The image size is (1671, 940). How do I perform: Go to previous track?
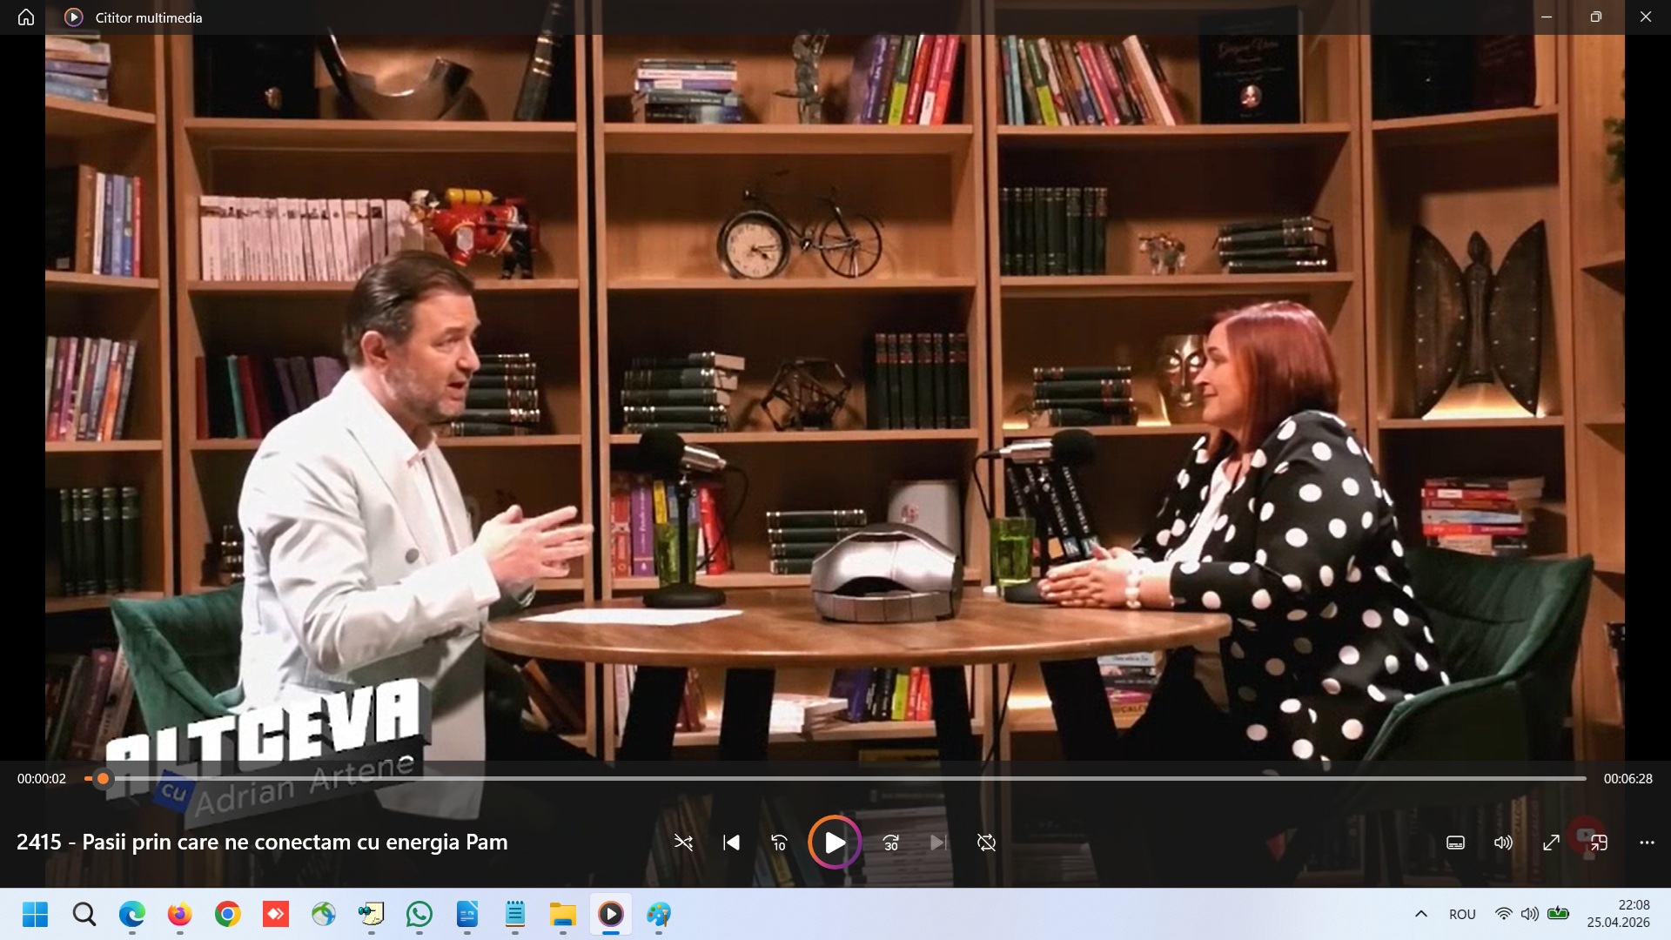click(x=731, y=843)
